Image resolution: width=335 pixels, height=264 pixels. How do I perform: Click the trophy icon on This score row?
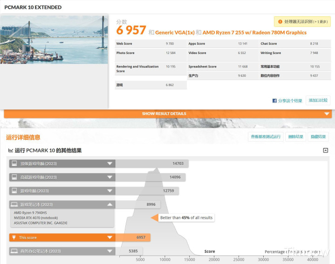tap(14, 237)
